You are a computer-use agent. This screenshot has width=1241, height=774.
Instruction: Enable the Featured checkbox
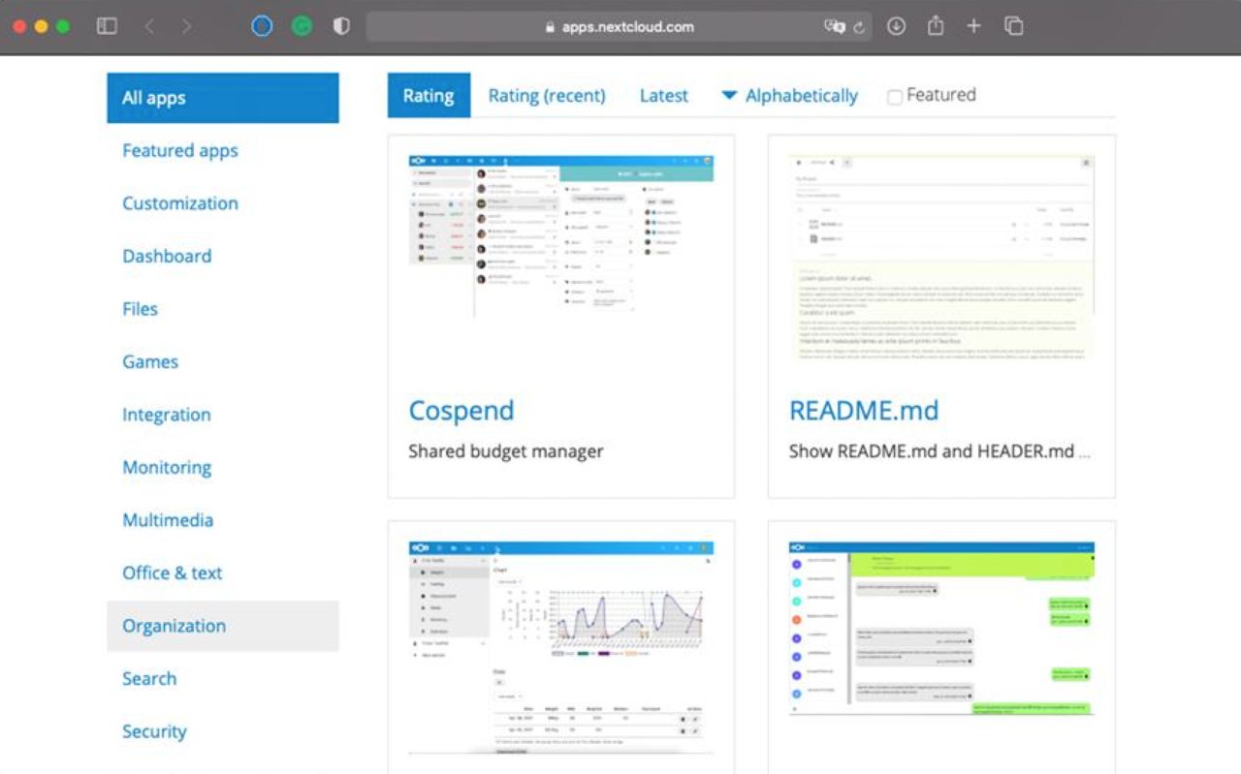[x=895, y=96]
